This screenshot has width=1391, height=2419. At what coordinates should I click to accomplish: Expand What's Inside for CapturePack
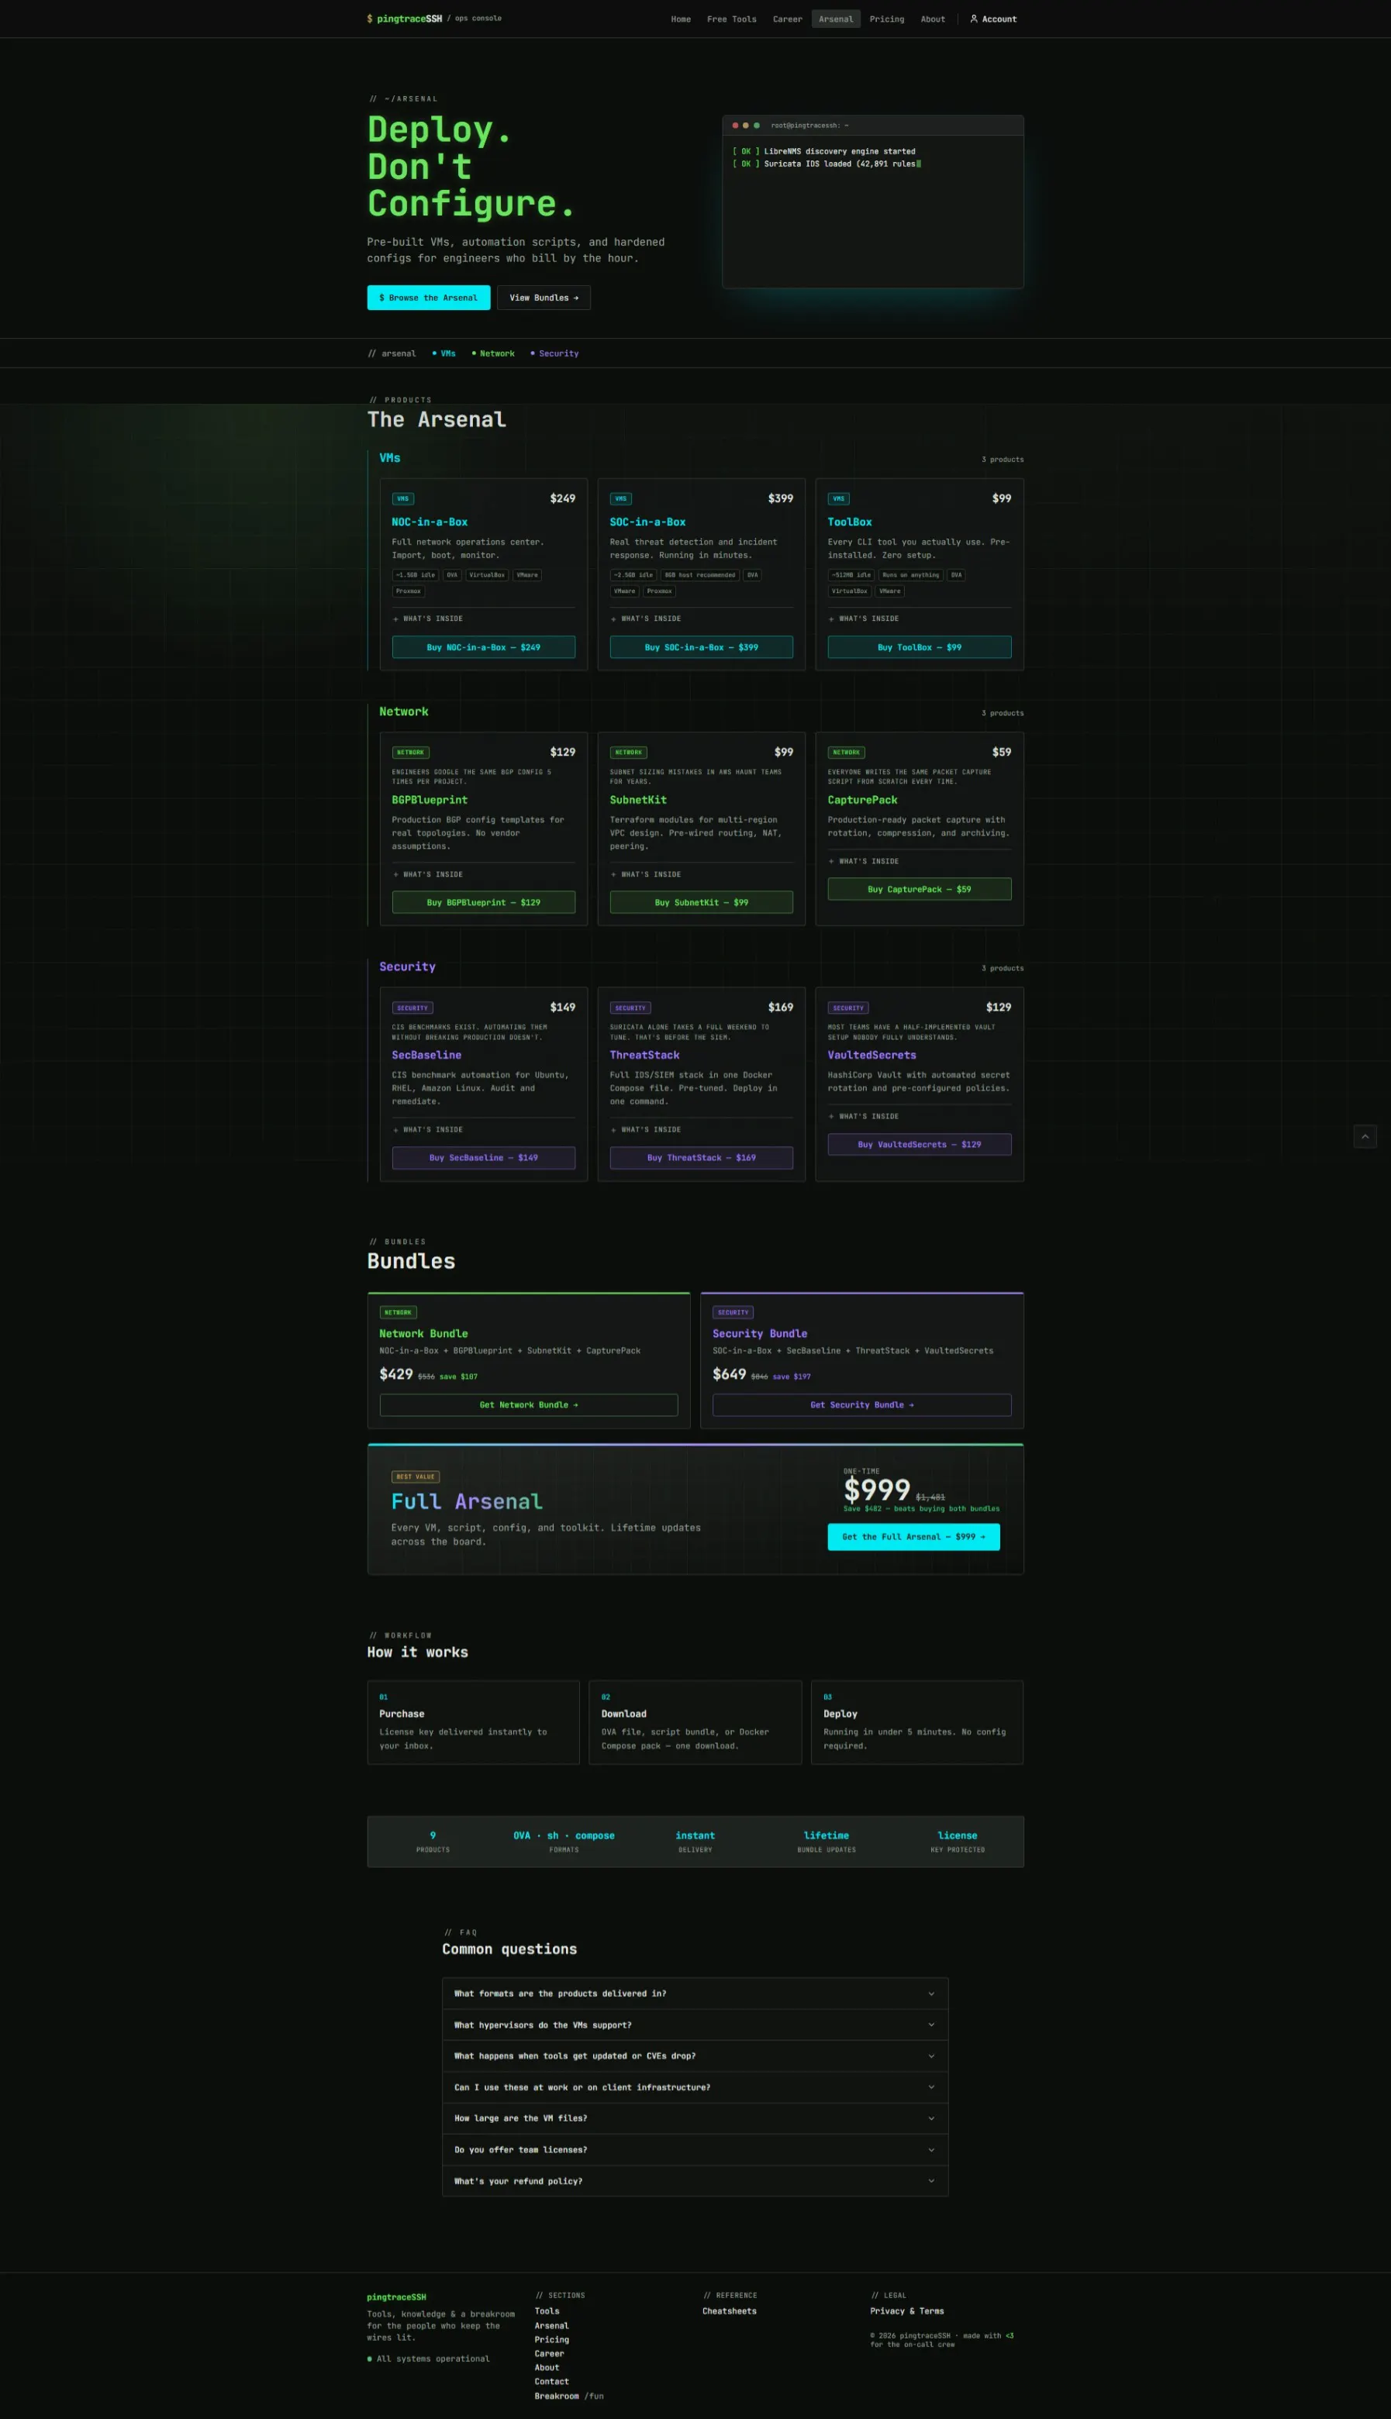(x=919, y=861)
